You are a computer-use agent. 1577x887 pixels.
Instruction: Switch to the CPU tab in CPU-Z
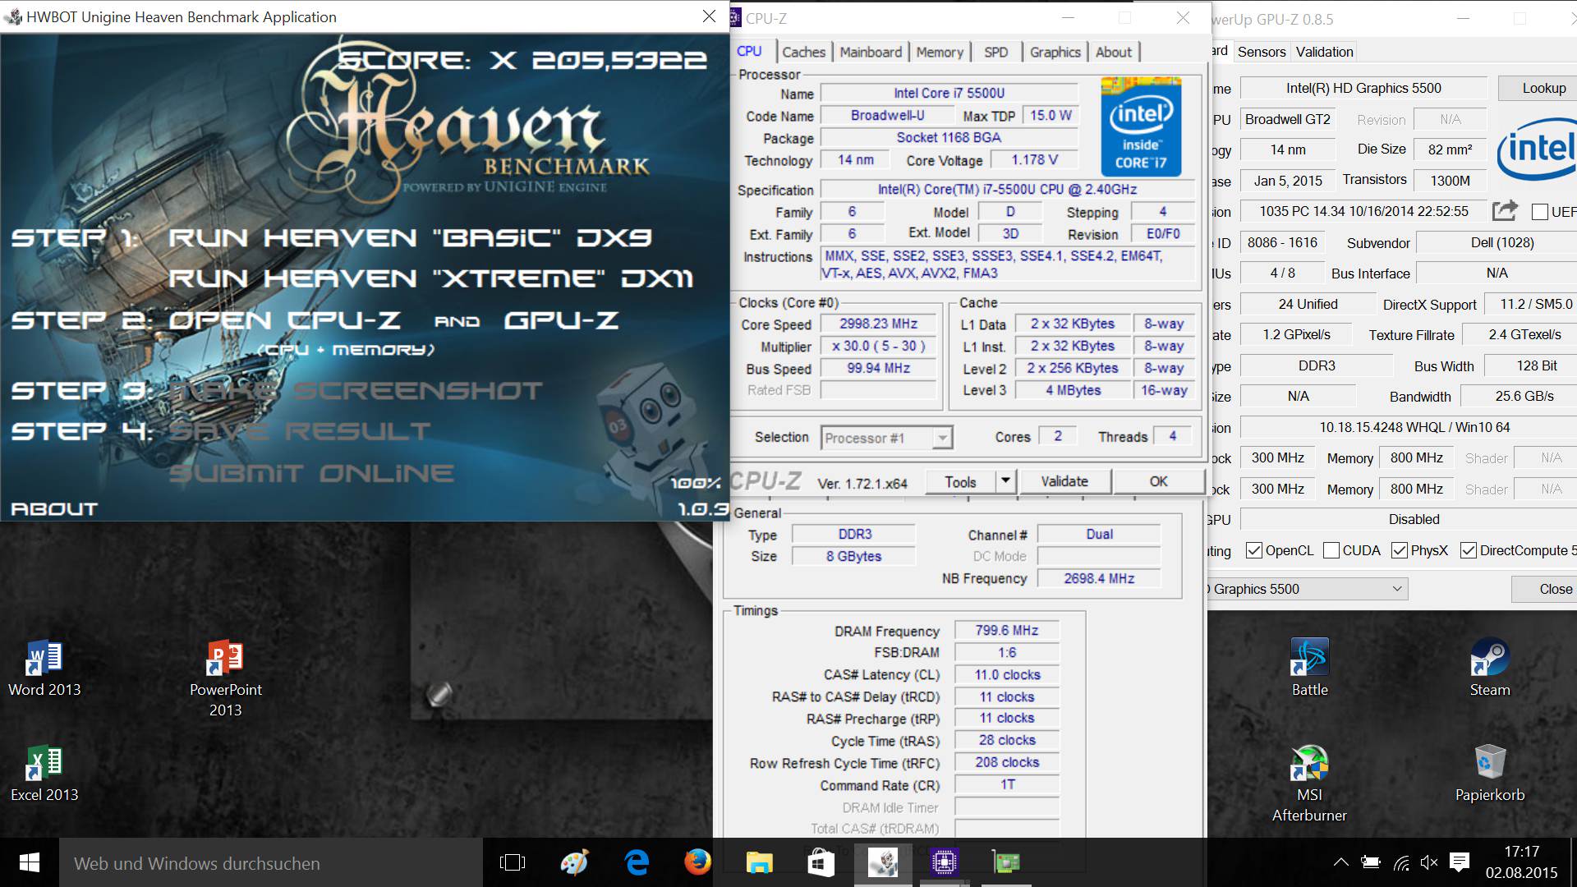pos(749,51)
